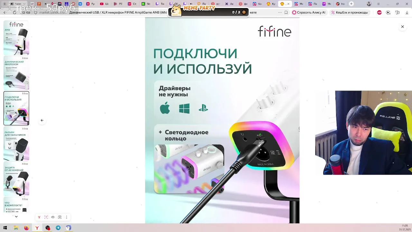Open three-dot menu in image toolbar
Viewport: 412px width, 232px height.
pyautogui.click(x=67, y=217)
